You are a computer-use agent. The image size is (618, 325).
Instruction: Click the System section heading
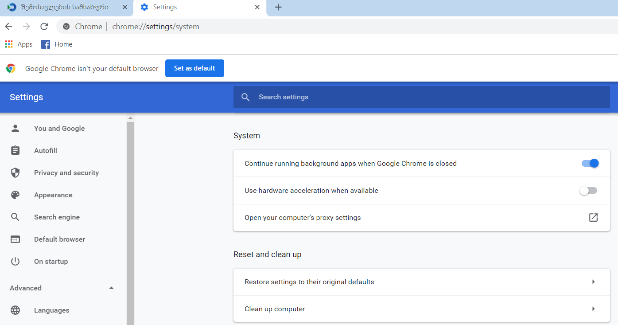pyautogui.click(x=247, y=136)
